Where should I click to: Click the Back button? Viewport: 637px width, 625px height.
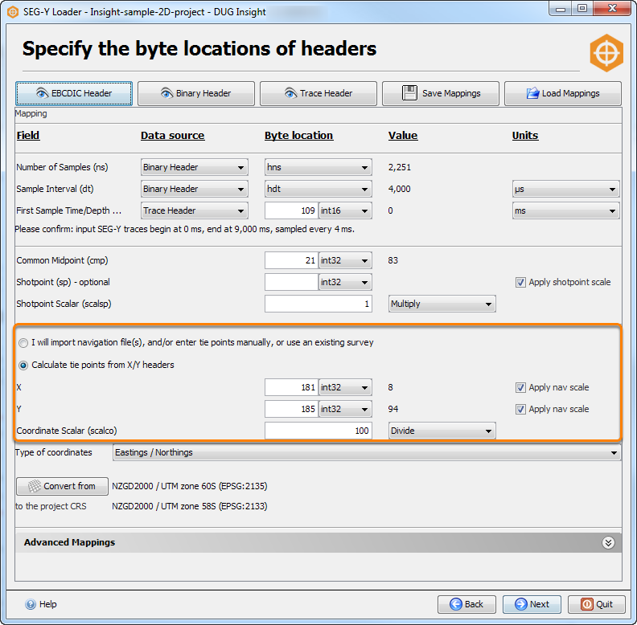pyautogui.click(x=466, y=604)
